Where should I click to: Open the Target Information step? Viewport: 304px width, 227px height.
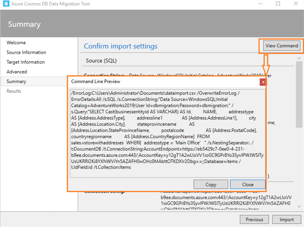coord(26,62)
